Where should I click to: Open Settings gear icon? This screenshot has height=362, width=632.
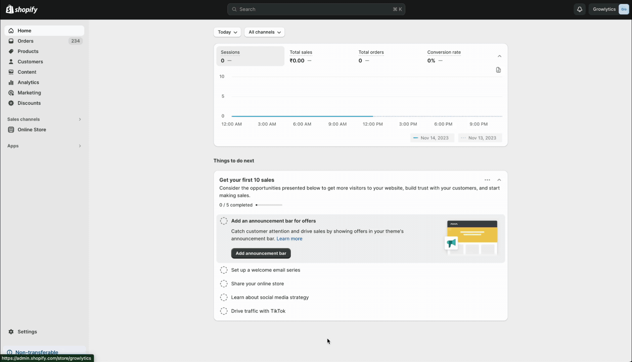(x=11, y=332)
